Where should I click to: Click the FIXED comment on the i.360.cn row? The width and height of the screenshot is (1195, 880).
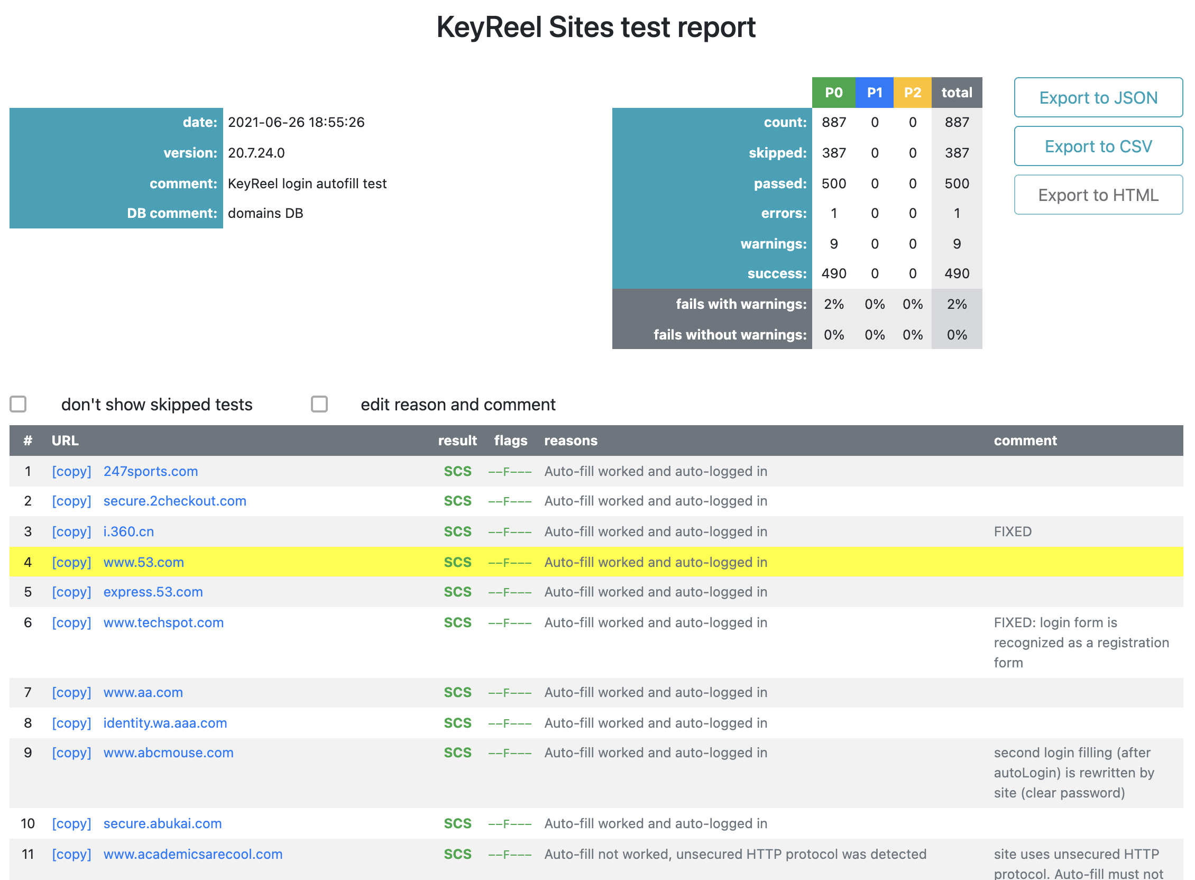click(x=1013, y=531)
